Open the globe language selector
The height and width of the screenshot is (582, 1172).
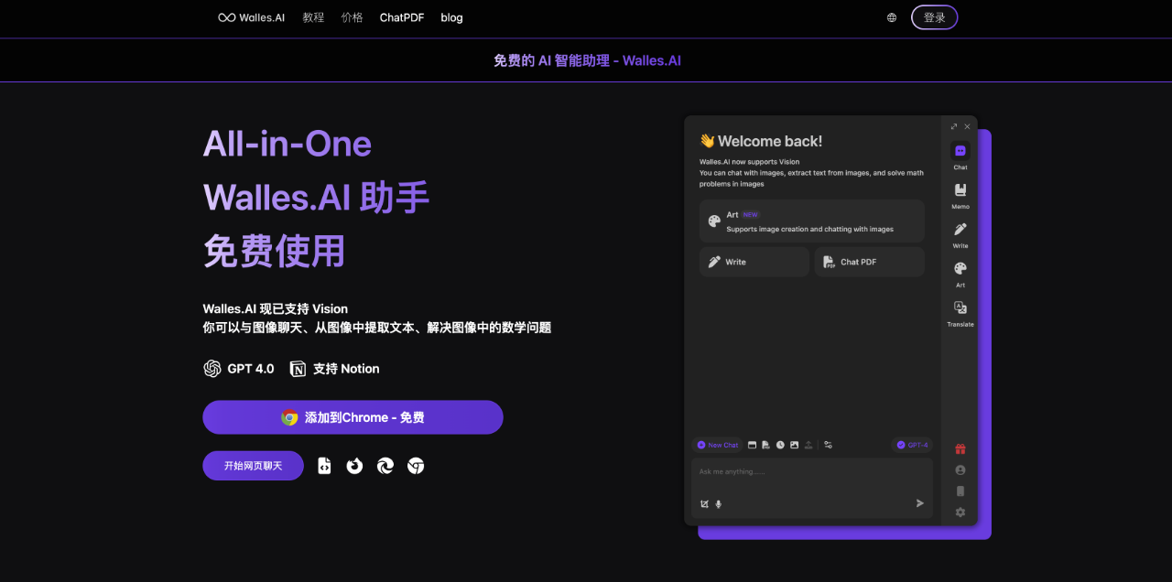(891, 16)
